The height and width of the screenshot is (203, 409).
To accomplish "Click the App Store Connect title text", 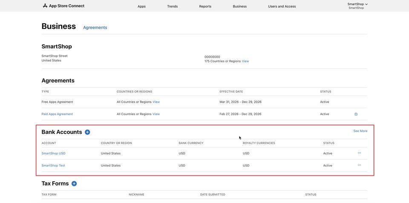I will pyautogui.click(x=67, y=6).
